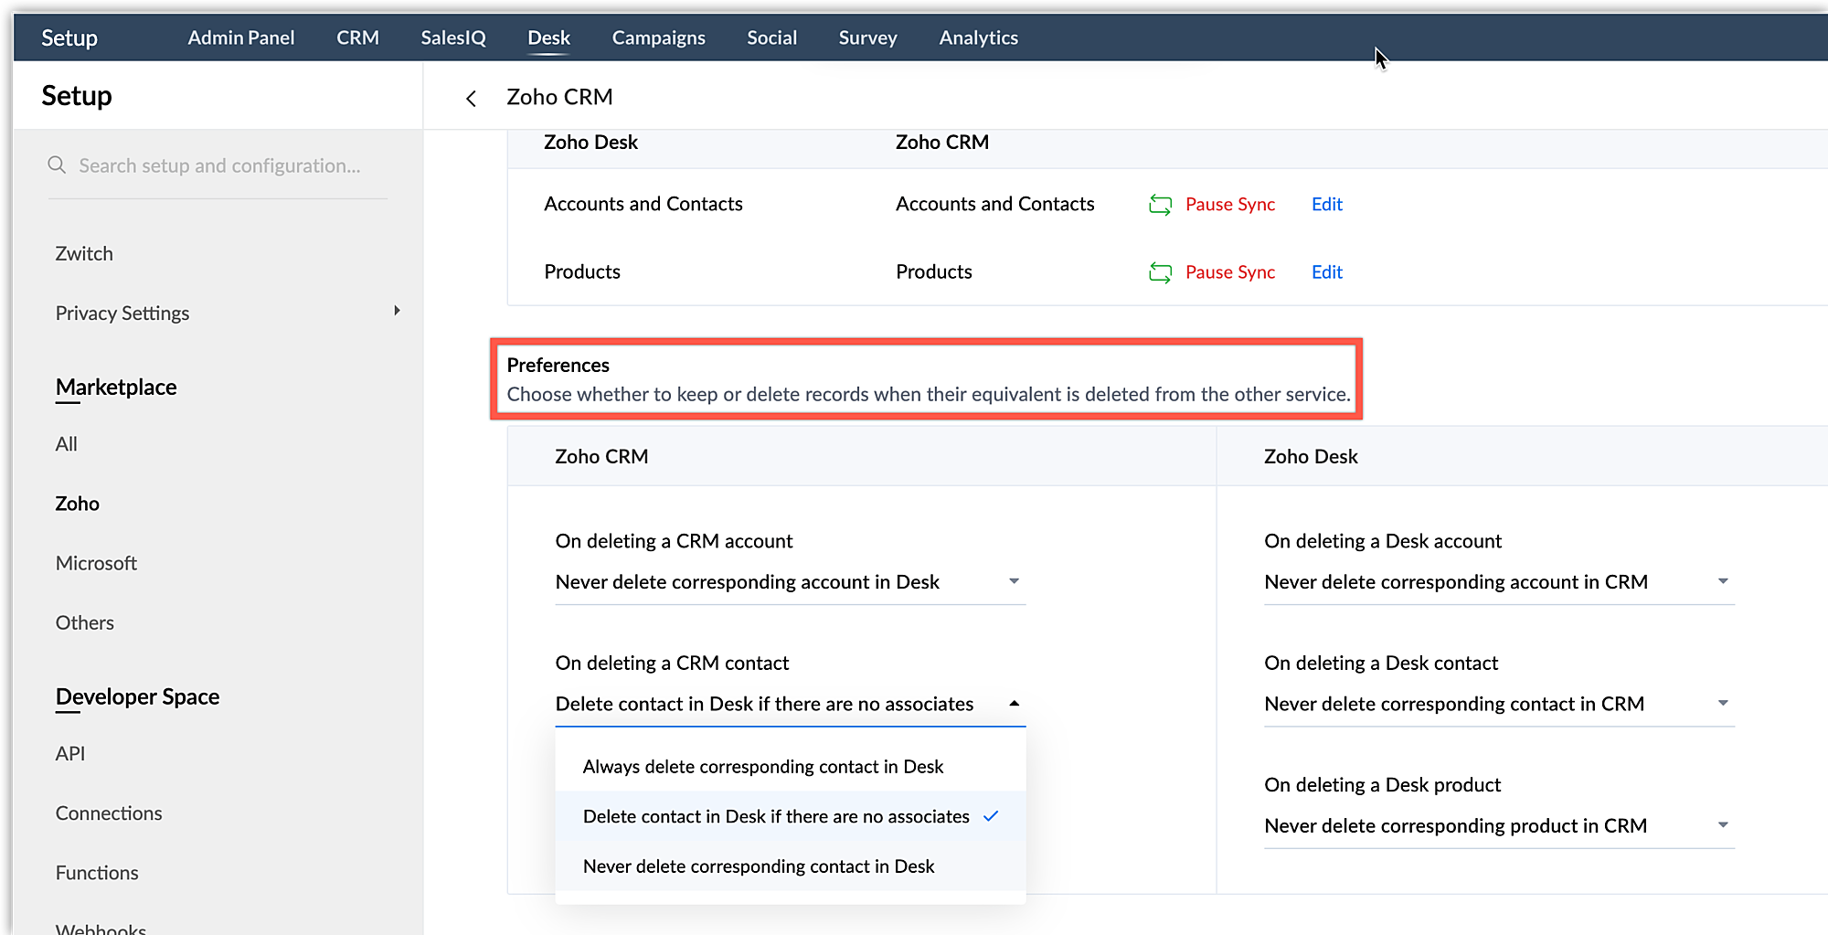
Task: Select Never delete corresponding contact in Desk
Action: (x=758, y=866)
